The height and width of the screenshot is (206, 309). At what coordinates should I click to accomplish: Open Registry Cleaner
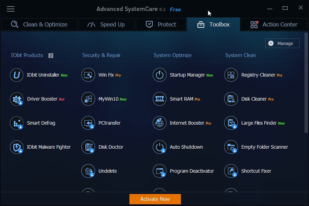click(x=254, y=75)
